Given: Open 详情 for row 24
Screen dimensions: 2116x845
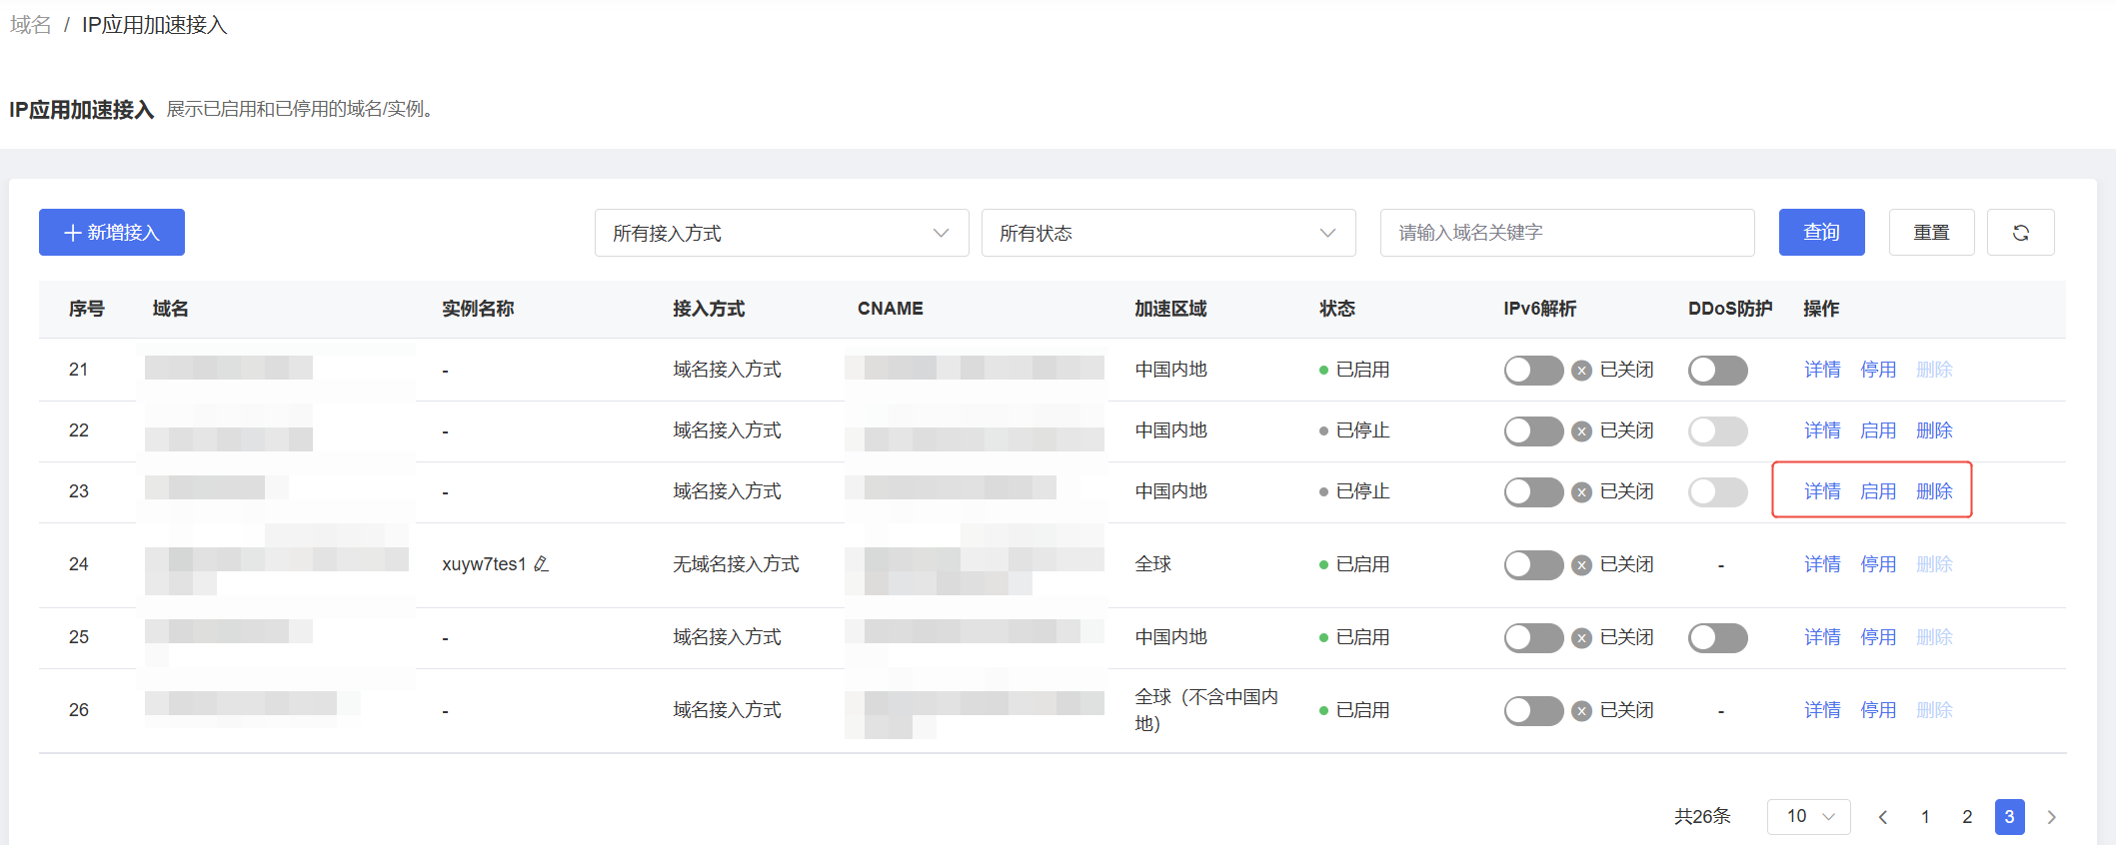Looking at the screenshot, I should coord(1822,565).
